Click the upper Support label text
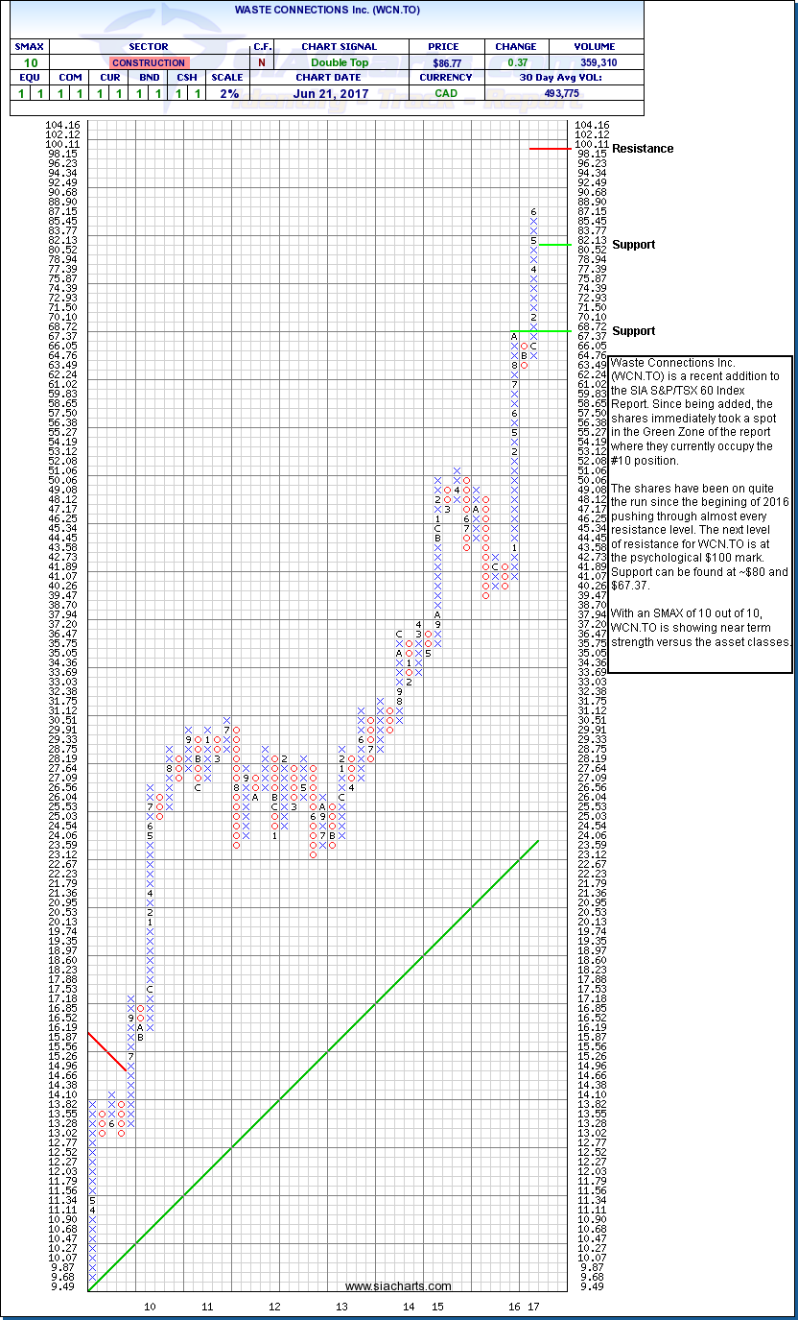 [x=633, y=245]
